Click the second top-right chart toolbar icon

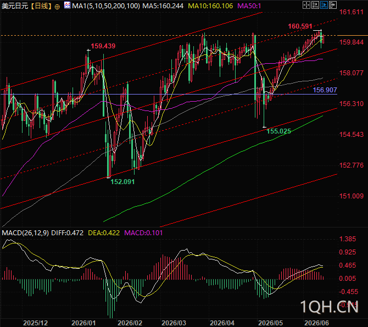coord(315,5)
